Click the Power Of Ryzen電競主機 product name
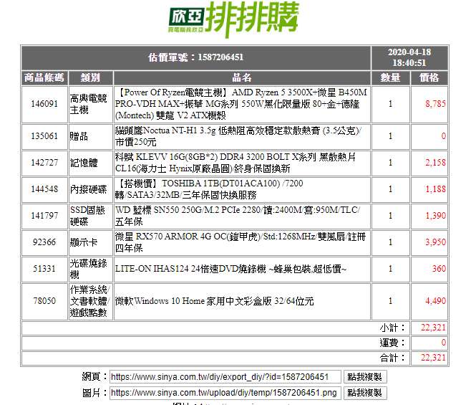 (242, 104)
